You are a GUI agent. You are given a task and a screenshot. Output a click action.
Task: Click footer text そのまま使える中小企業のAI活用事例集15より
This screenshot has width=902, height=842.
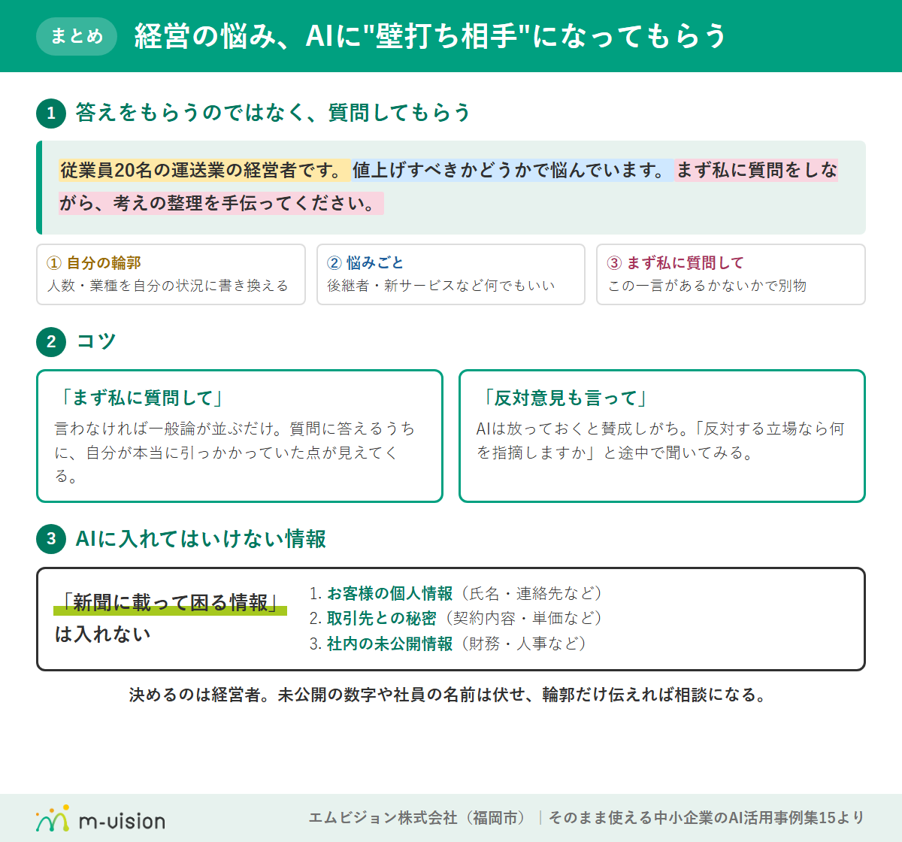point(707,818)
